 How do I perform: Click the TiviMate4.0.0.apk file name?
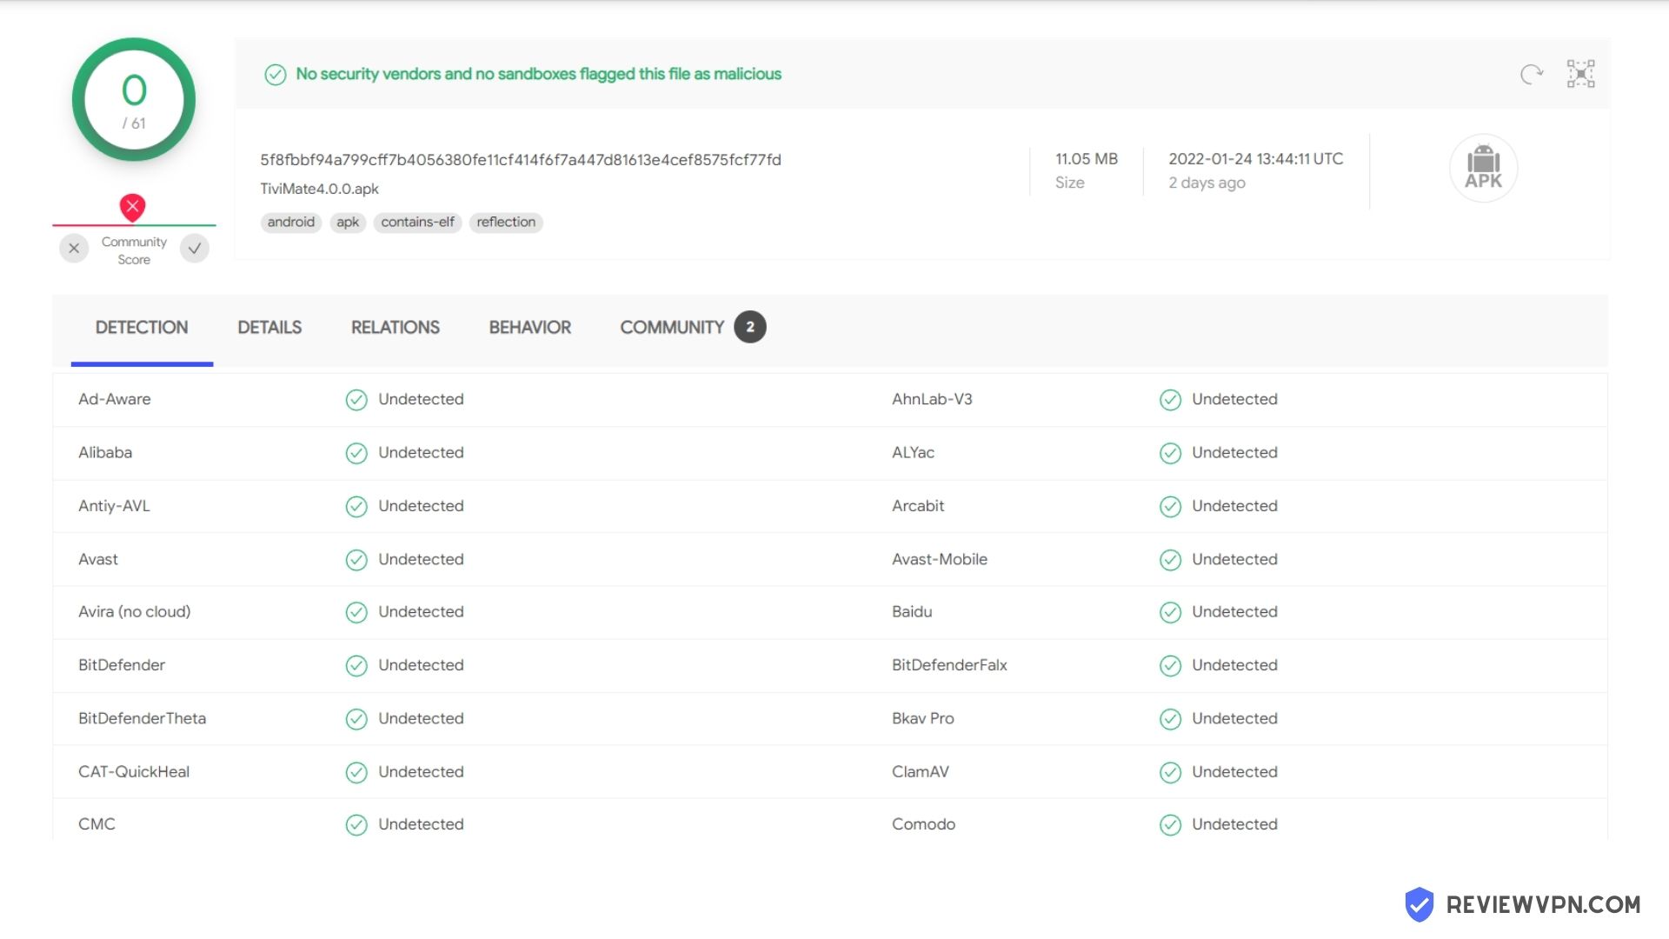(319, 189)
